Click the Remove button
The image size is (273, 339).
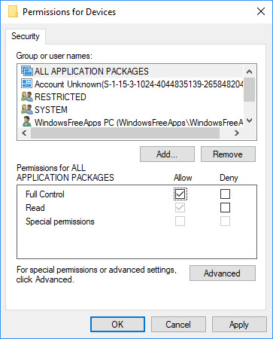pos(228,154)
